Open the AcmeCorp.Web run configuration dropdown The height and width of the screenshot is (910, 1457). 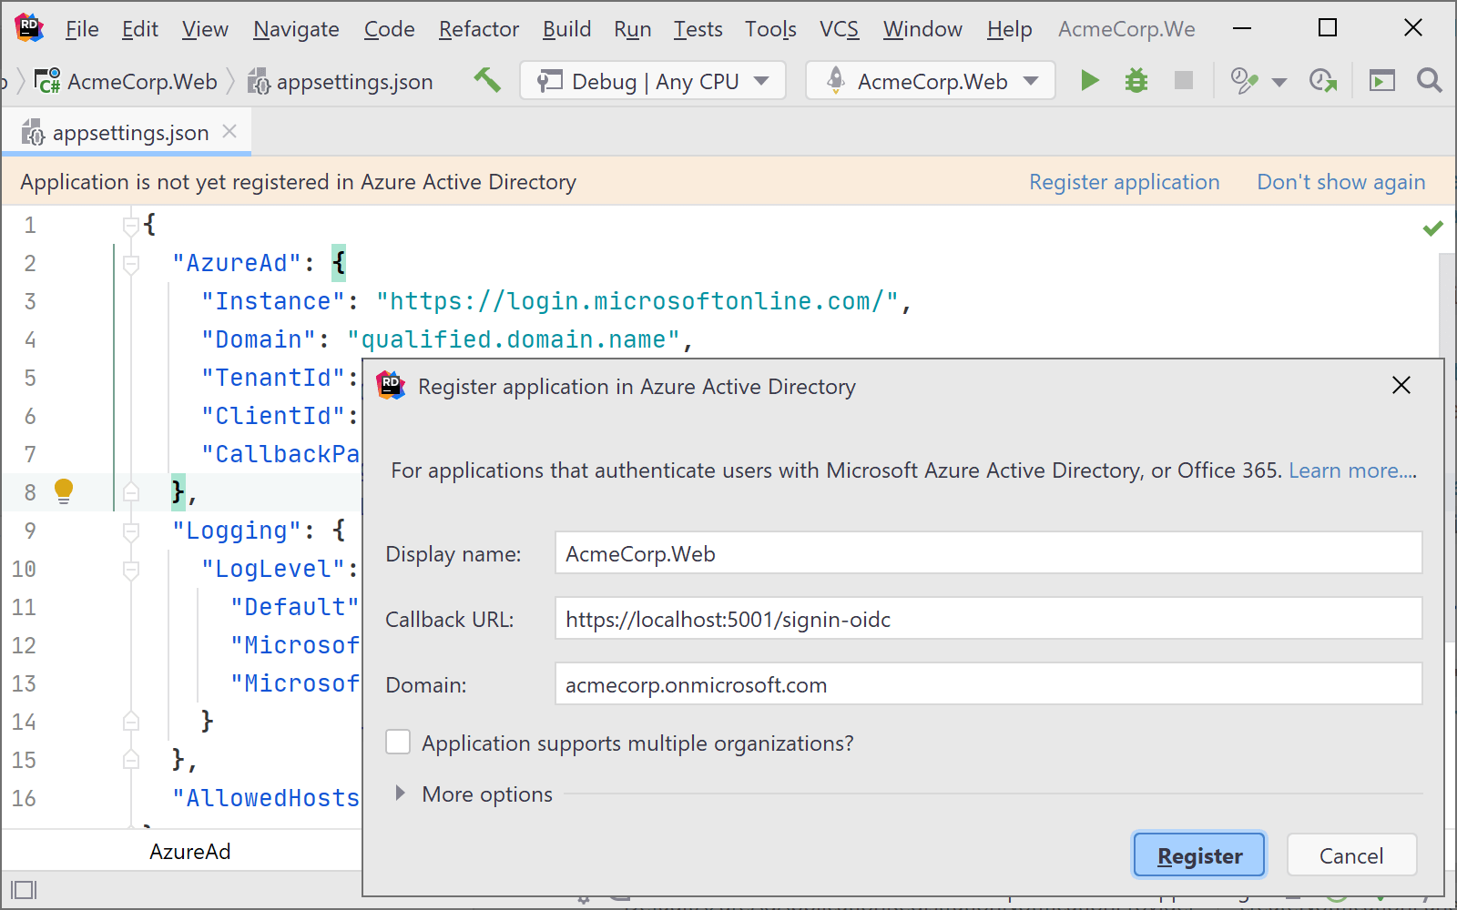(x=931, y=81)
